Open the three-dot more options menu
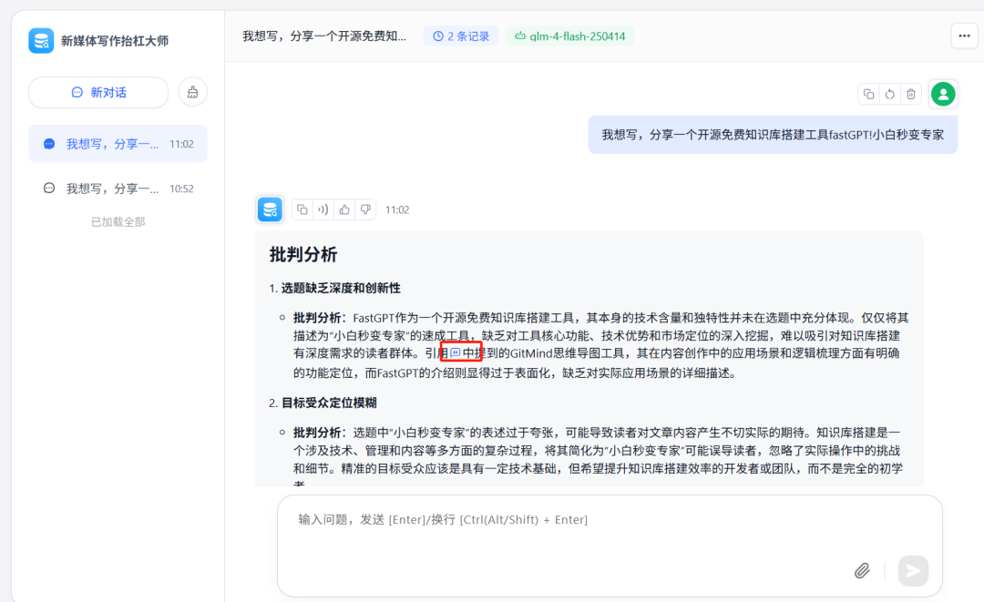The height and width of the screenshot is (602, 984). pos(965,36)
